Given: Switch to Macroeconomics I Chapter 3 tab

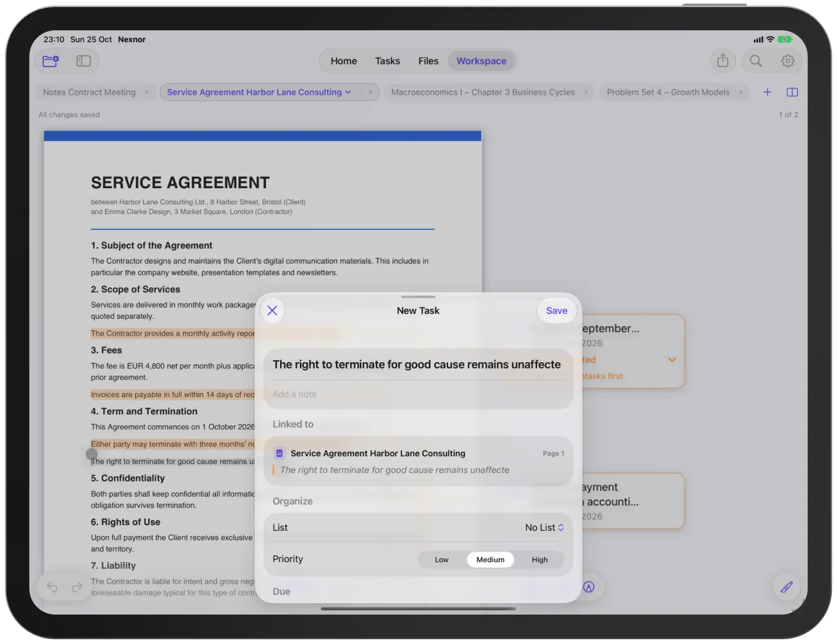Looking at the screenshot, I should [x=483, y=92].
